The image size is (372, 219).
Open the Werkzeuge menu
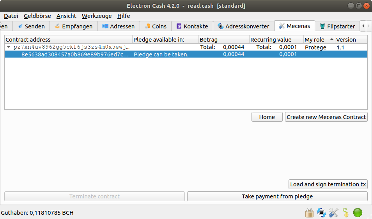[97, 16]
